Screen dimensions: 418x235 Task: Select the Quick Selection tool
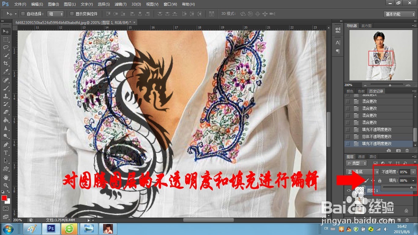(5, 56)
